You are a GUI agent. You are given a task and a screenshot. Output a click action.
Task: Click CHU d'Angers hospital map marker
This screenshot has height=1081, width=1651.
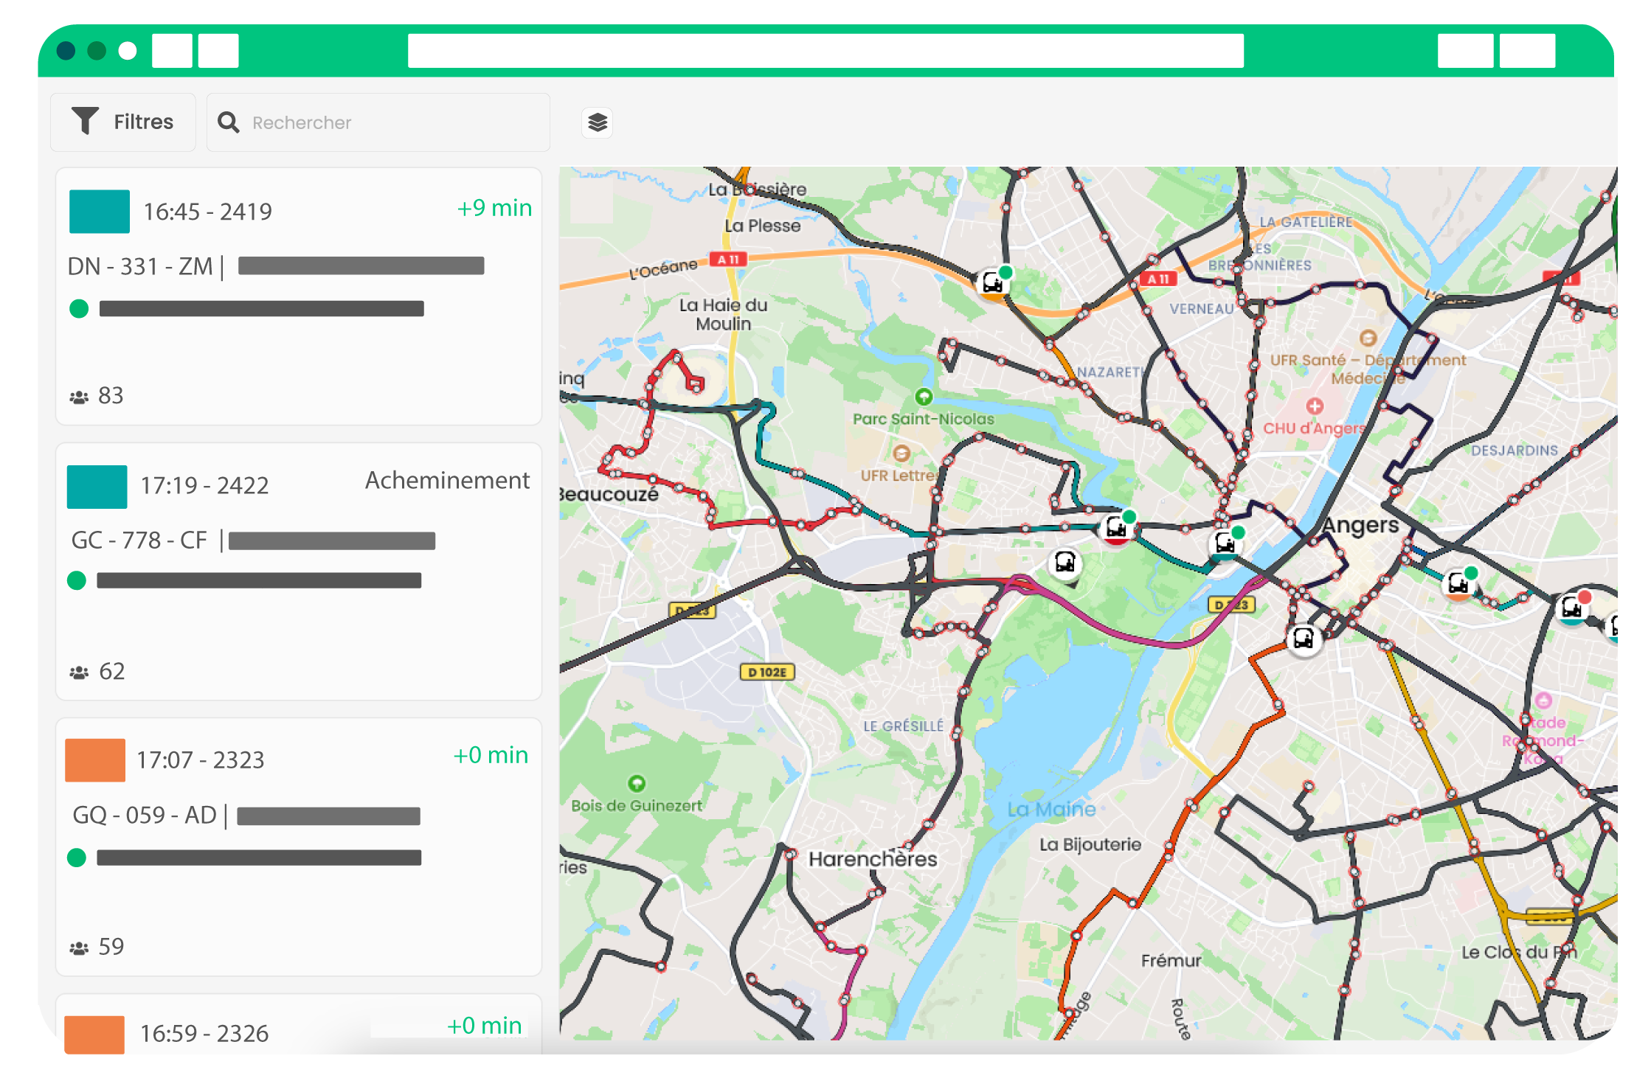tap(1315, 406)
